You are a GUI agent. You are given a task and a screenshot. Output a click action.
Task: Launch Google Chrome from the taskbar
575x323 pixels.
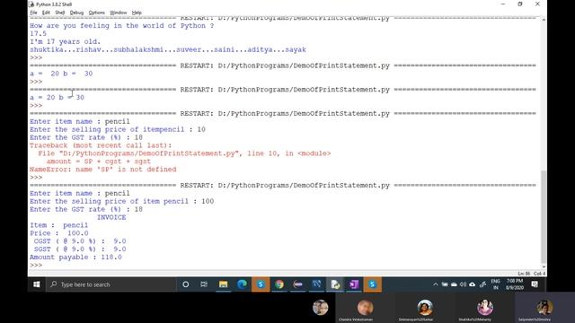(x=279, y=284)
